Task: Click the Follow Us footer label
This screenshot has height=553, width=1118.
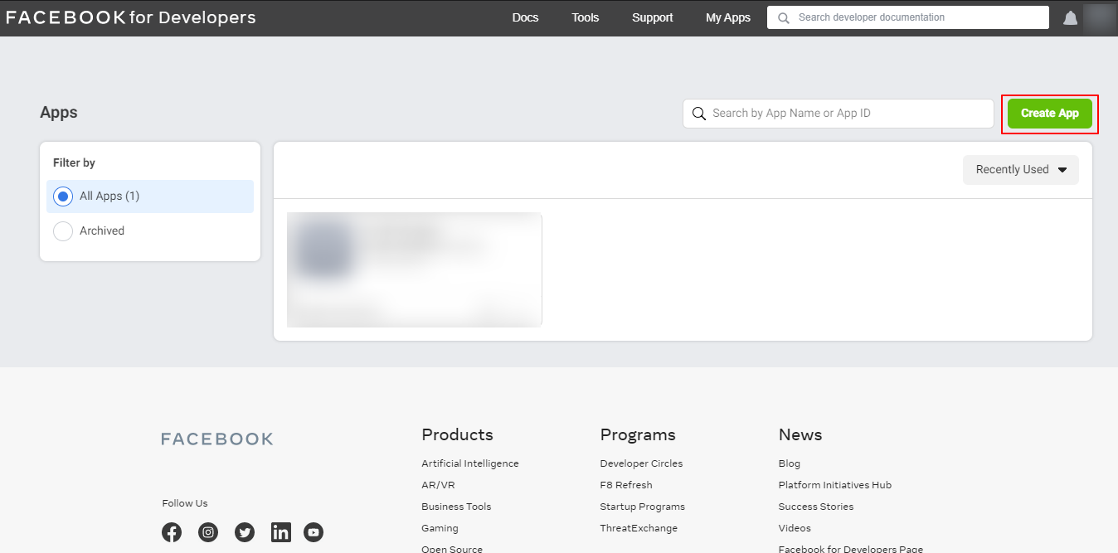Action: pyautogui.click(x=185, y=503)
